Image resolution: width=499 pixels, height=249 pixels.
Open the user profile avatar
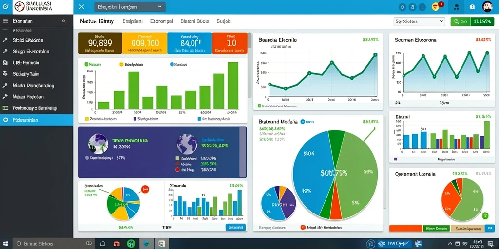pyautogui.click(x=487, y=6)
